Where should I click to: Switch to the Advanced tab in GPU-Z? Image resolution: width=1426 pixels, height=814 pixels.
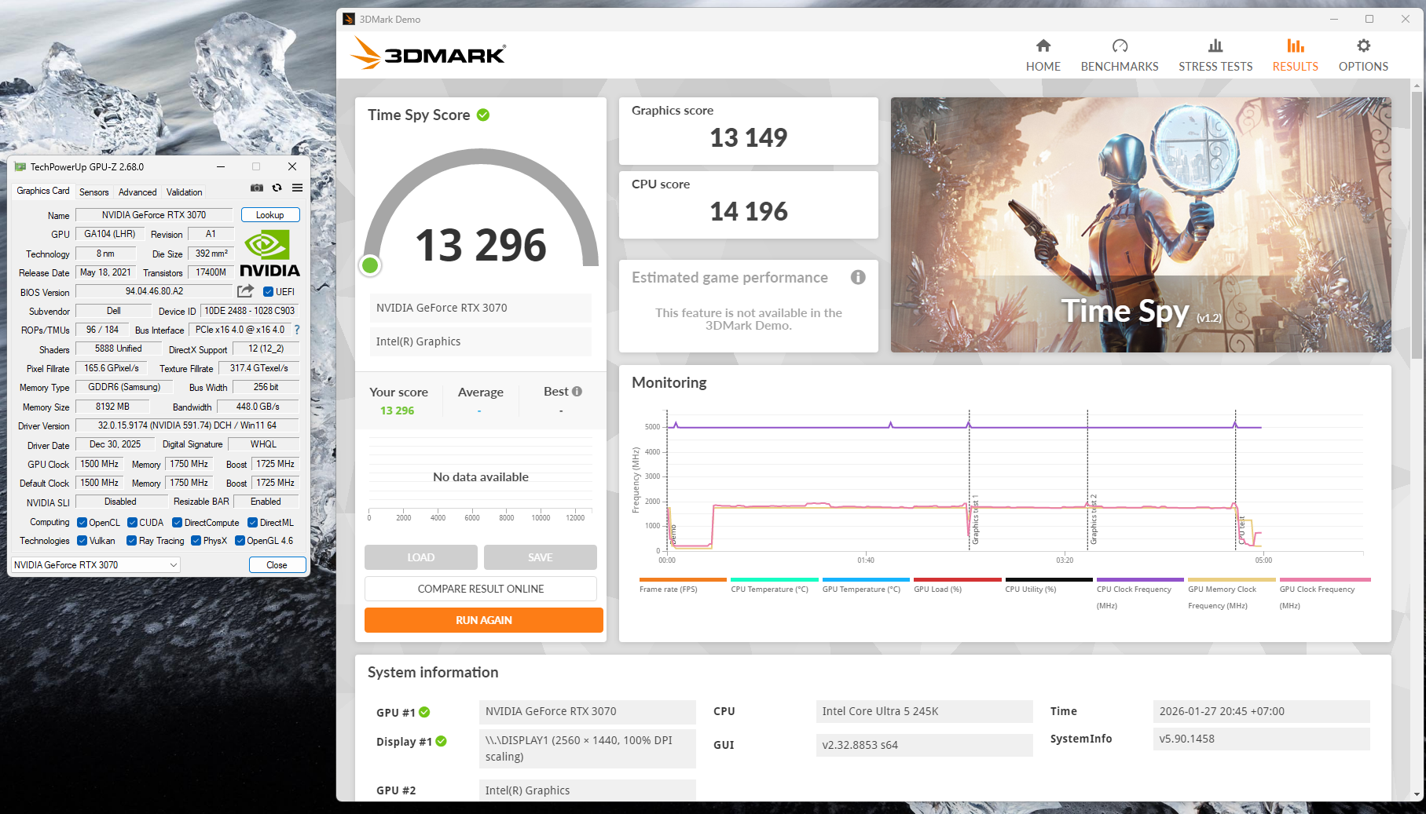click(137, 192)
